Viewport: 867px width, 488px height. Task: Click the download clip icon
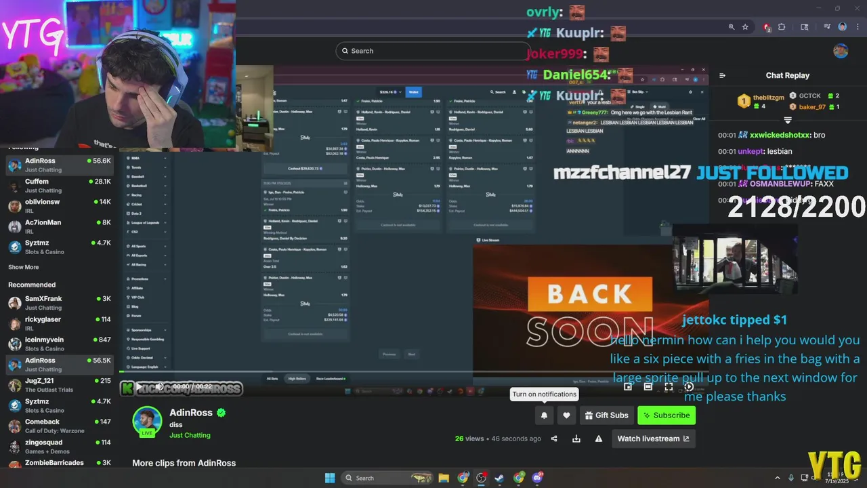pos(576,439)
